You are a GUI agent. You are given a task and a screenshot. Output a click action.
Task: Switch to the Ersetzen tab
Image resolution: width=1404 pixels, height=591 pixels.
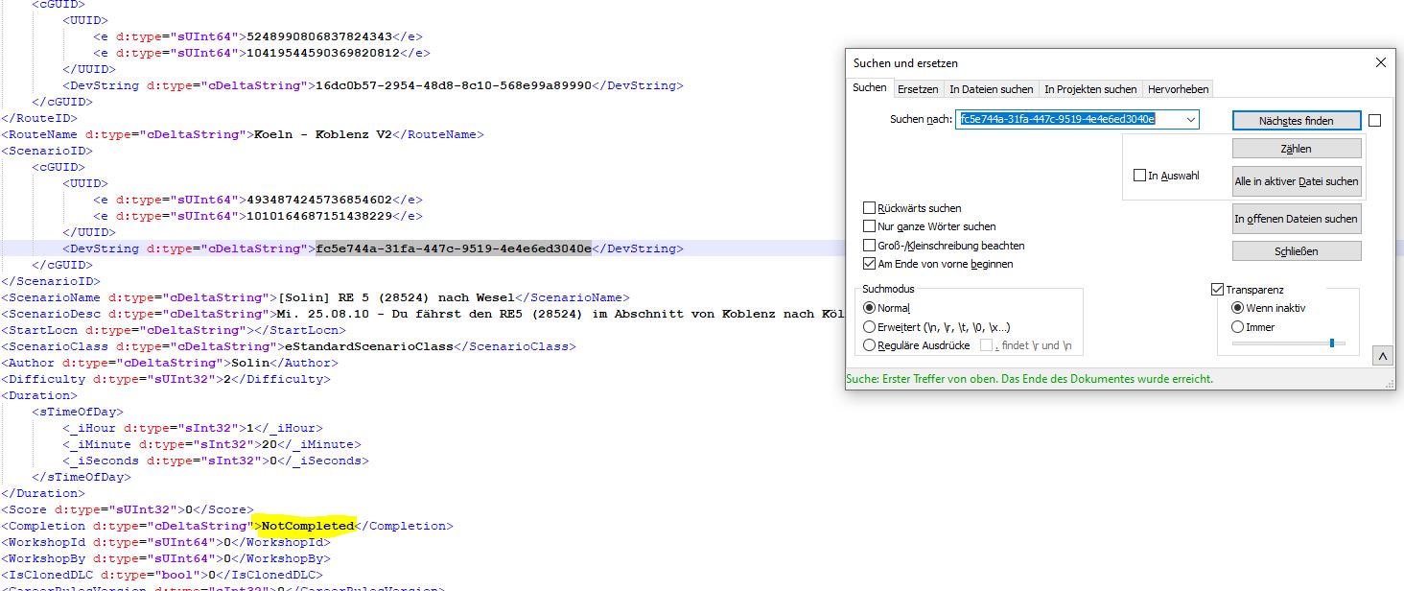(918, 89)
